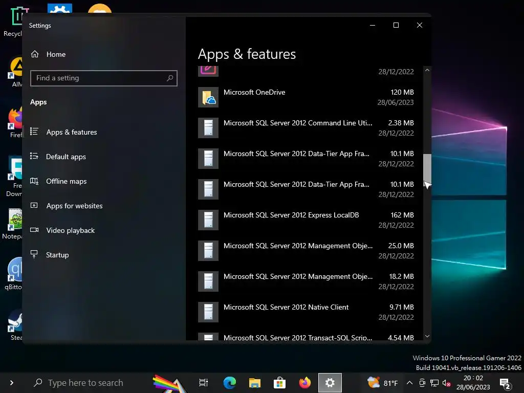
Task: Expand the taskbar left chevron
Action: tap(12, 383)
